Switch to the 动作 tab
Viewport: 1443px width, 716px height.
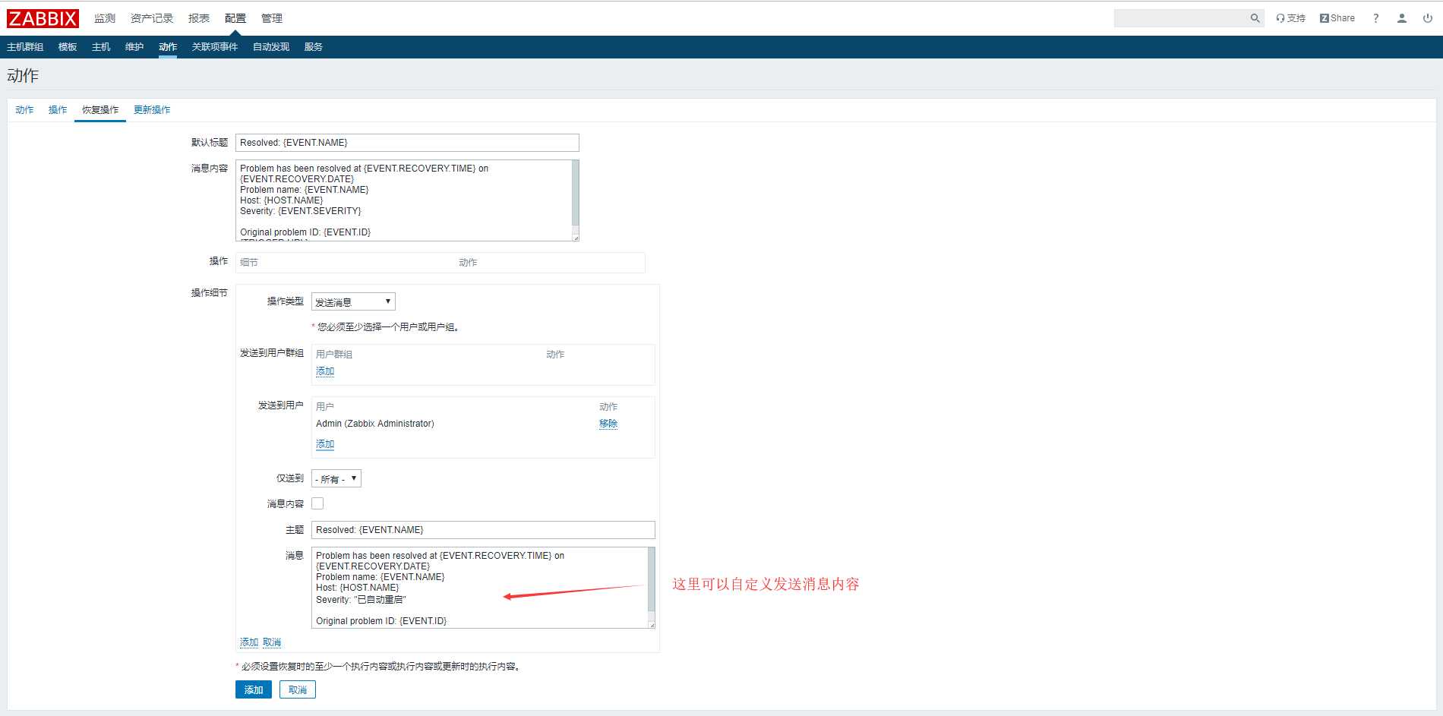(x=24, y=110)
